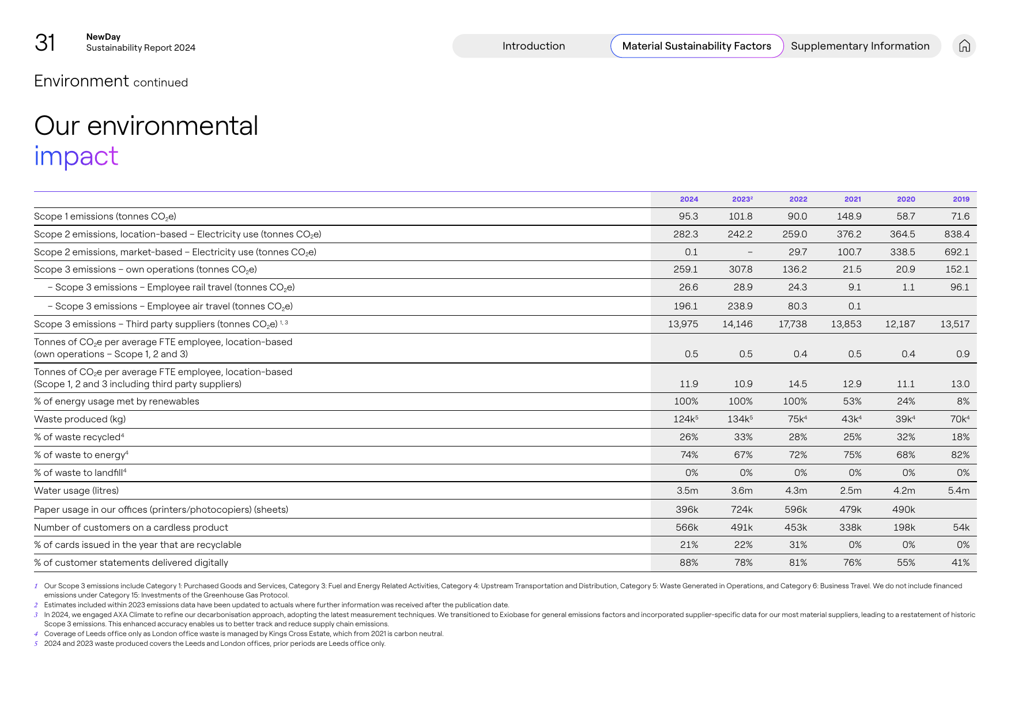Click 'Sustainability Report 2024' header text
This screenshot has height=715, width=1011.
click(x=141, y=48)
